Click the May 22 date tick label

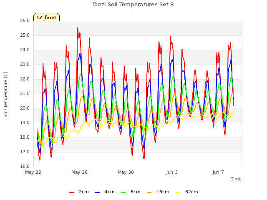[33, 172]
